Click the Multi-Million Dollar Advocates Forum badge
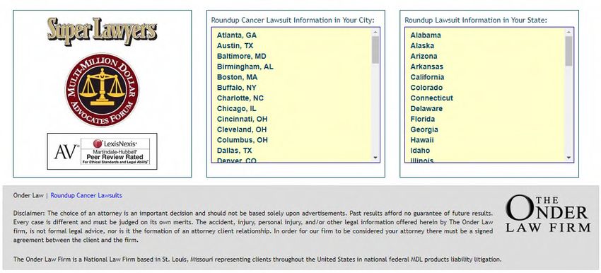This screenshot has width=601, height=273. pyautogui.click(x=102, y=90)
